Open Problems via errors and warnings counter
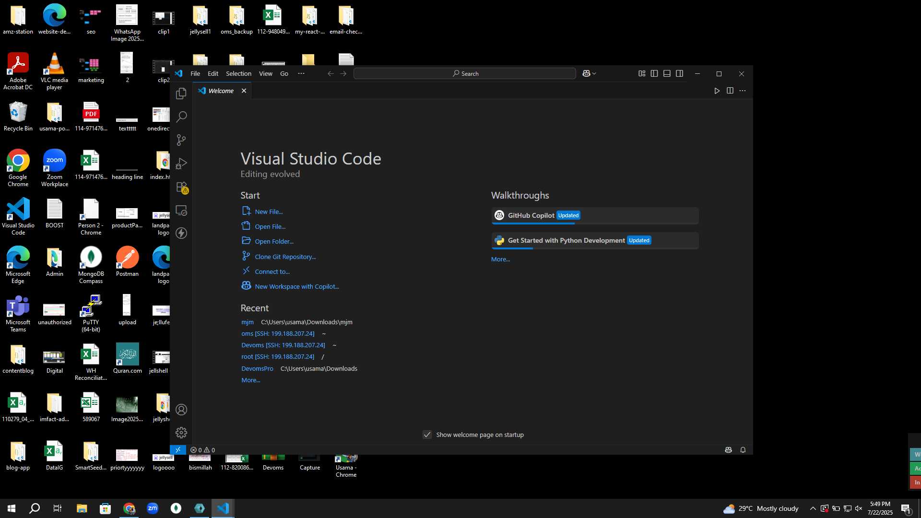 tap(202, 450)
